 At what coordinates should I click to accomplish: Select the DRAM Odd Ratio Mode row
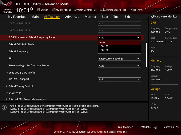click(x=22, y=44)
